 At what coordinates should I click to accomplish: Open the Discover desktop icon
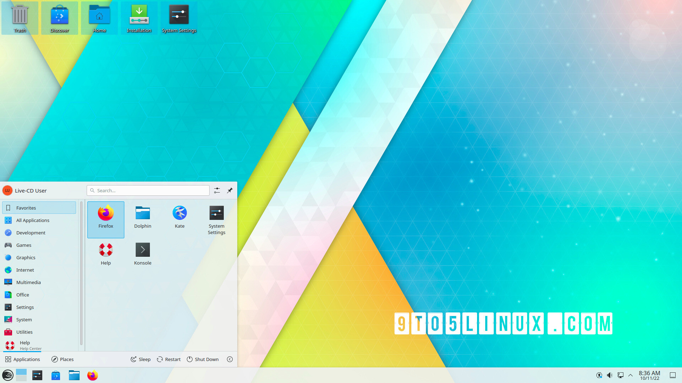click(60, 18)
